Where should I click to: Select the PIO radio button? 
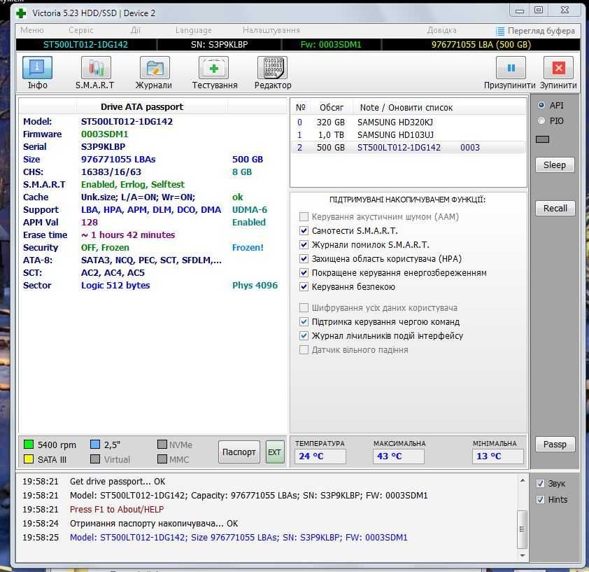click(541, 120)
